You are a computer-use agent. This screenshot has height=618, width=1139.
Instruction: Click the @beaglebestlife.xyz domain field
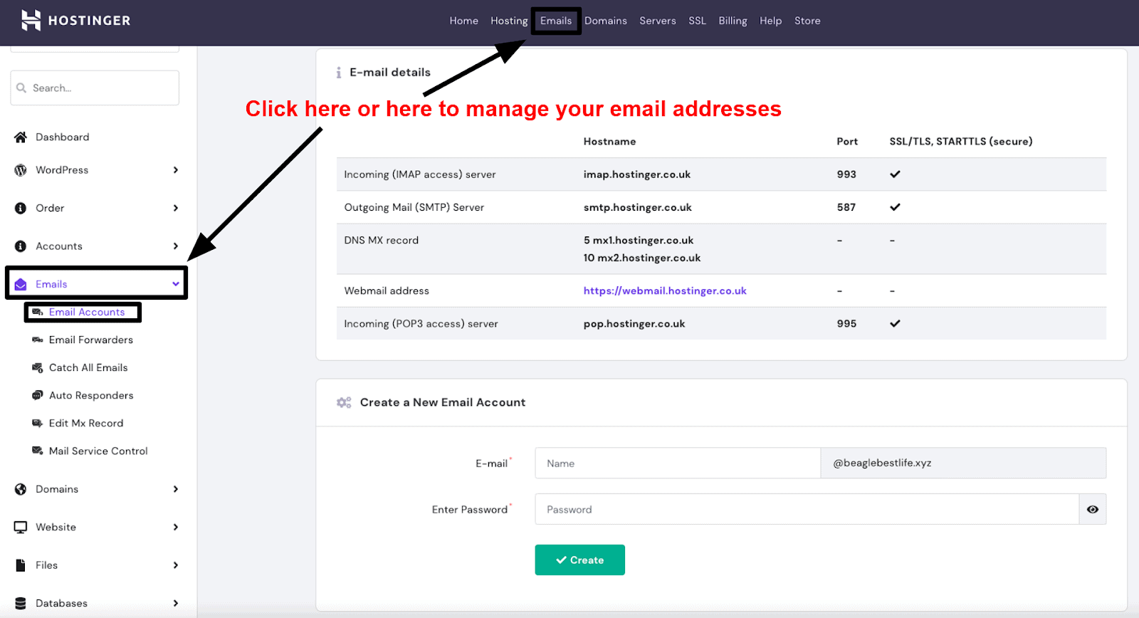point(963,463)
